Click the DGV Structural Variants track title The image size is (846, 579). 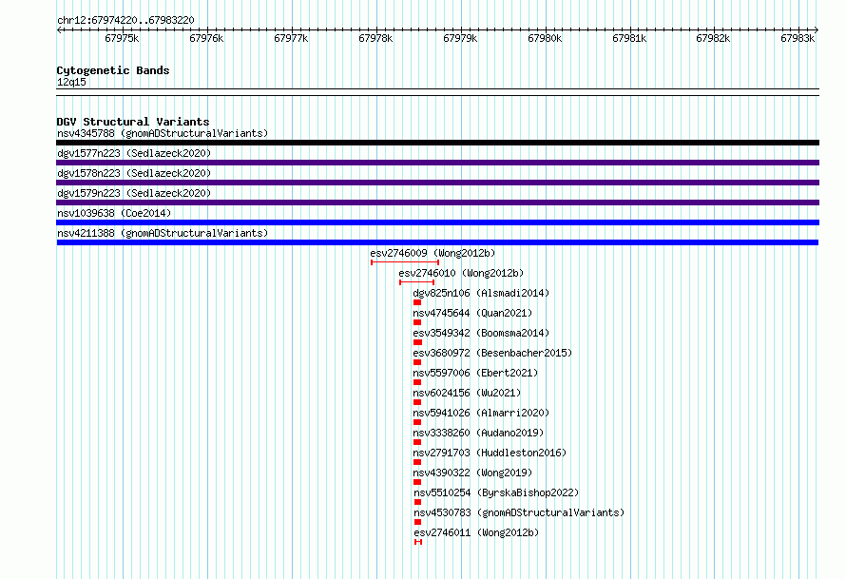point(133,122)
